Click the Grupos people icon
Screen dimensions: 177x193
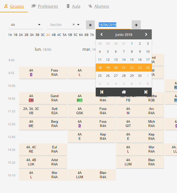pyautogui.click(x=6, y=6)
